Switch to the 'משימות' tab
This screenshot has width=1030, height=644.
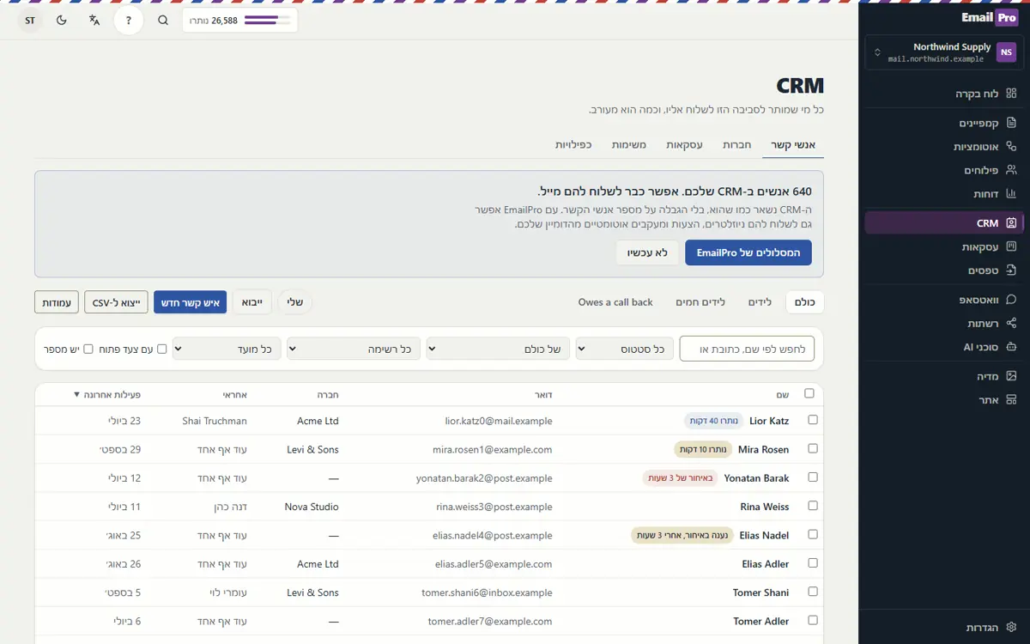coord(629,145)
